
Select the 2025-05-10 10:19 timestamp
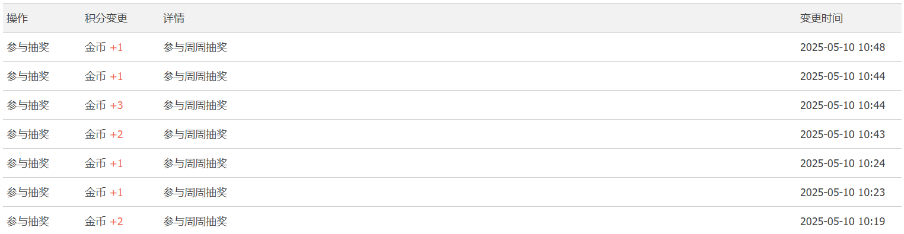tap(842, 222)
